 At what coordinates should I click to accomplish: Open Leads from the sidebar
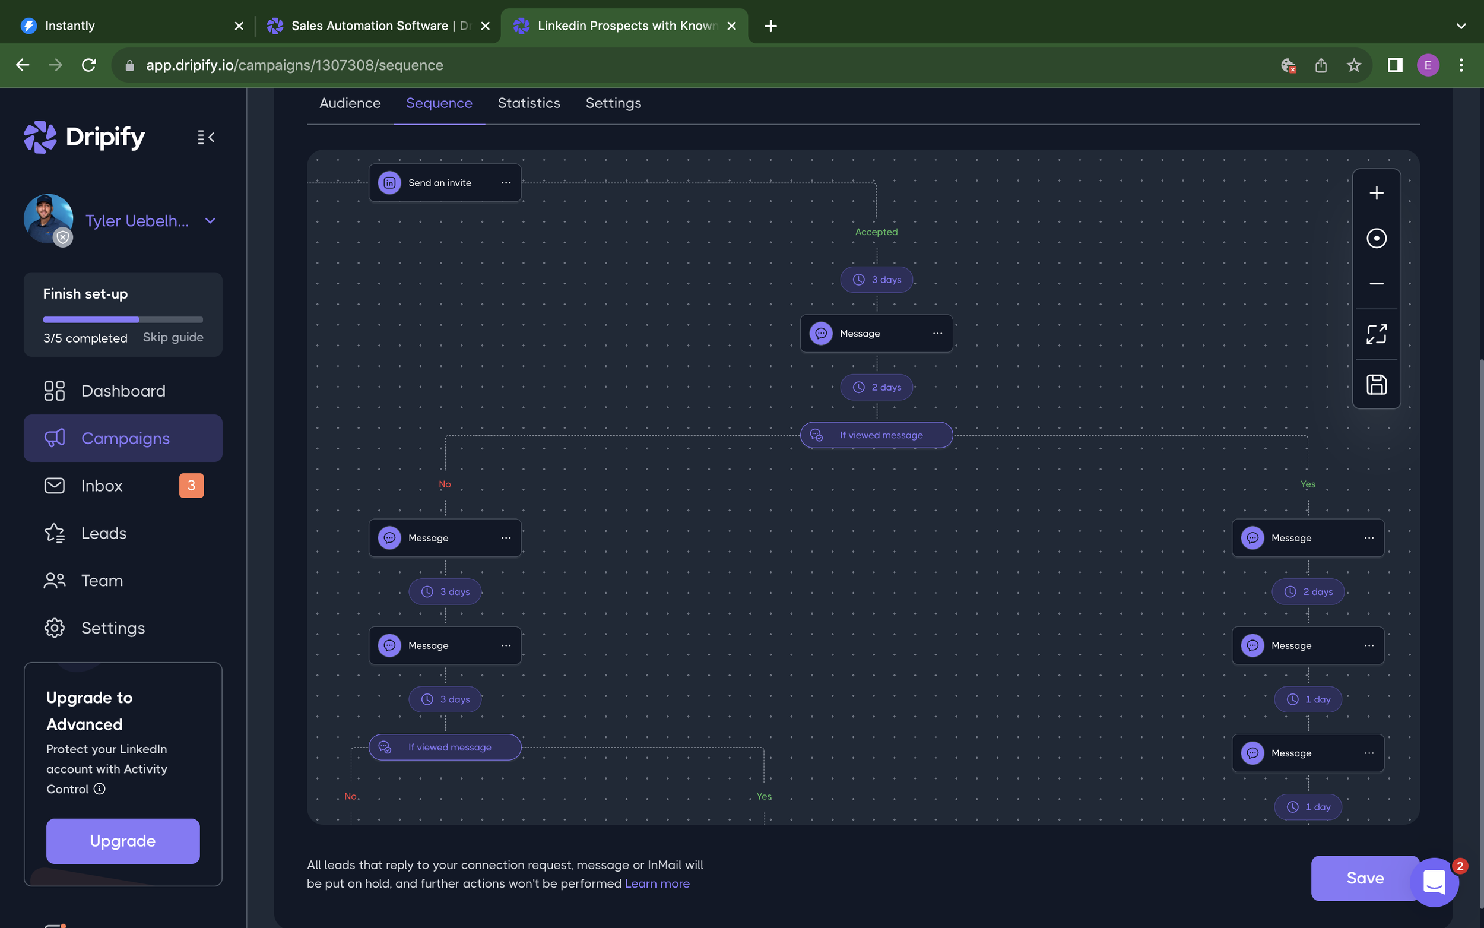point(104,533)
